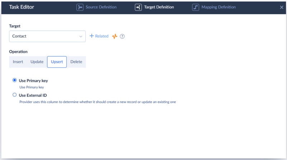Click the Target Definition arrow icon
Viewport: 287px width, 160px height.
tap(138, 7)
